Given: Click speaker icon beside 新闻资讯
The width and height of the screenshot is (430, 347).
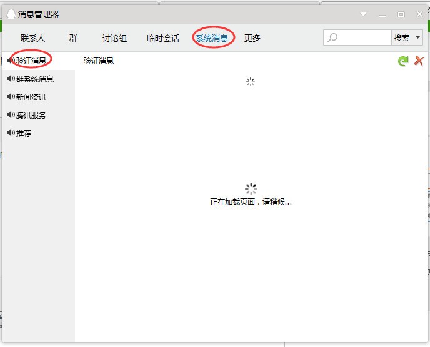Looking at the screenshot, I should 11,97.
